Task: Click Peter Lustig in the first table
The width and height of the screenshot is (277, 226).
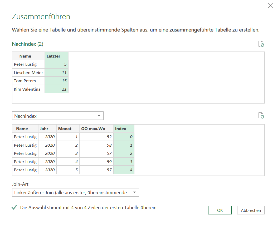Action: 28,64
